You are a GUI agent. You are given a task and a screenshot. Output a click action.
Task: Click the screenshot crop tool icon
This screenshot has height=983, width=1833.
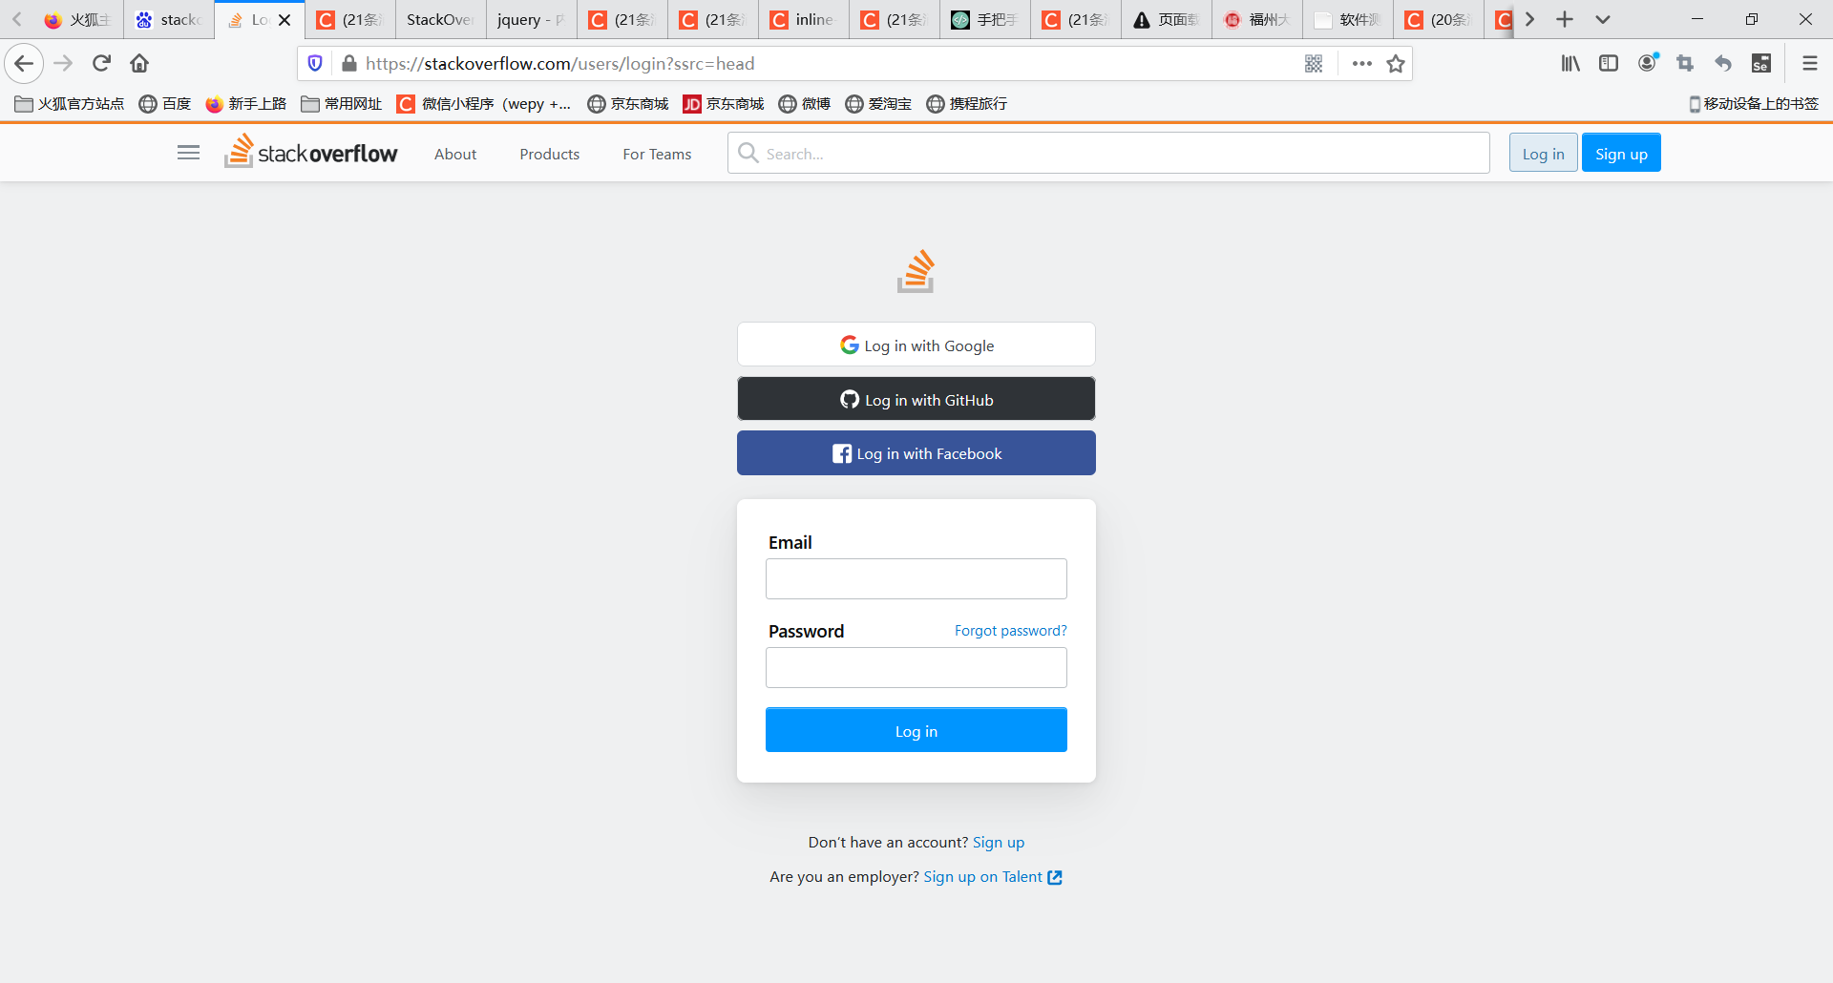(1685, 64)
